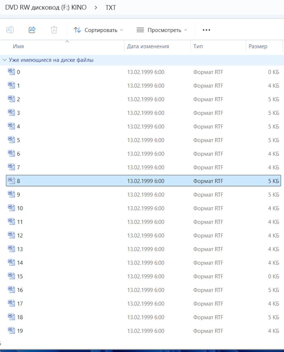Sort by the Тип column header
The width and height of the screenshot is (284, 352).
click(198, 46)
